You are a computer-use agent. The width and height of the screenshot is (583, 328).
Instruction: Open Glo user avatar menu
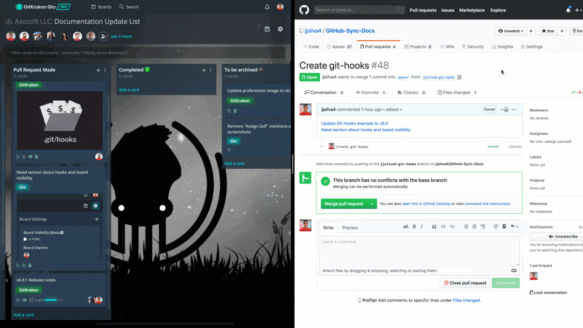pyautogui.click(x=281, y=7)
